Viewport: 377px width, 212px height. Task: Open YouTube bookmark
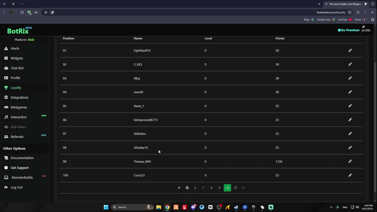(x=345, y=19)
